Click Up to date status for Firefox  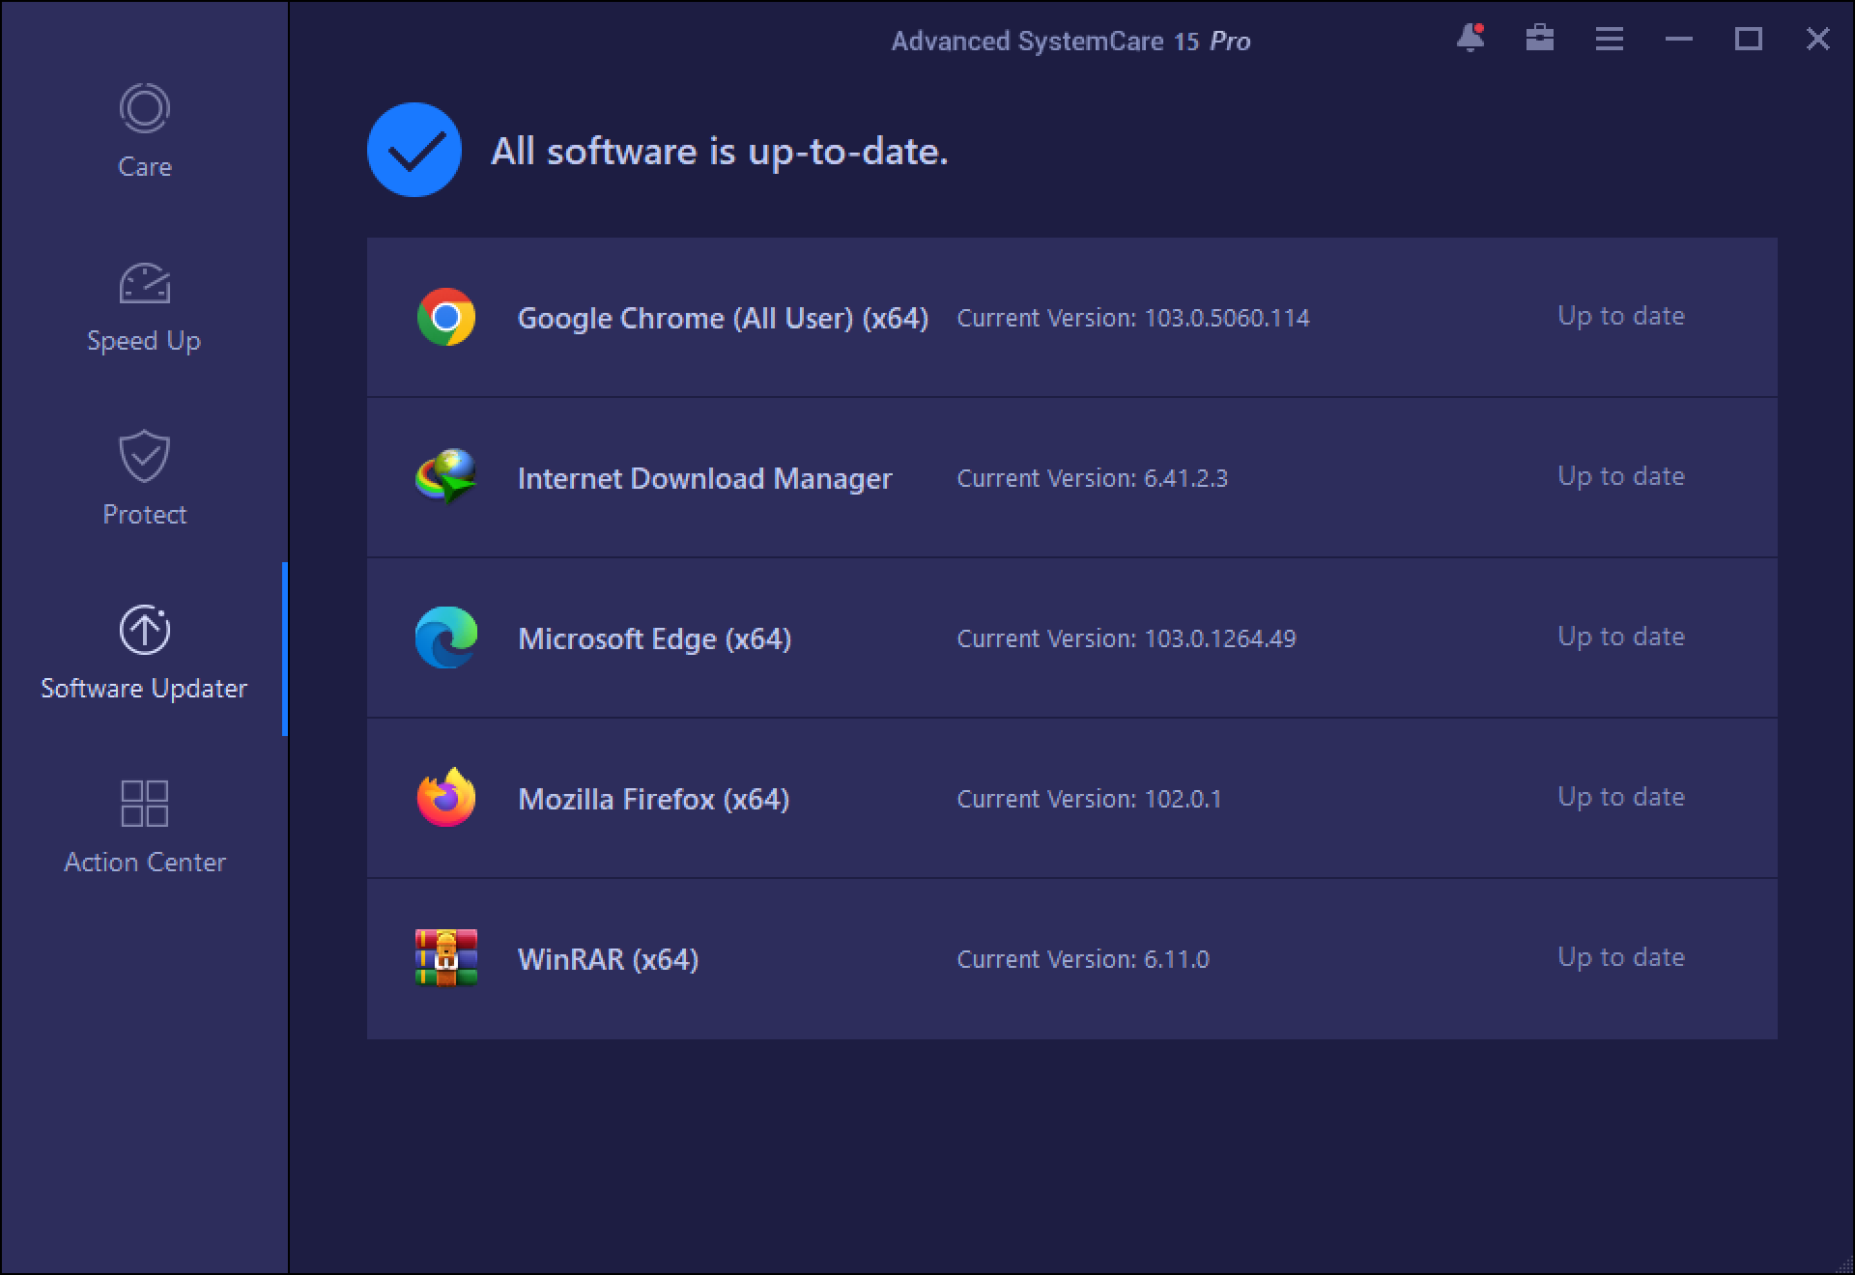[1621, 798]
